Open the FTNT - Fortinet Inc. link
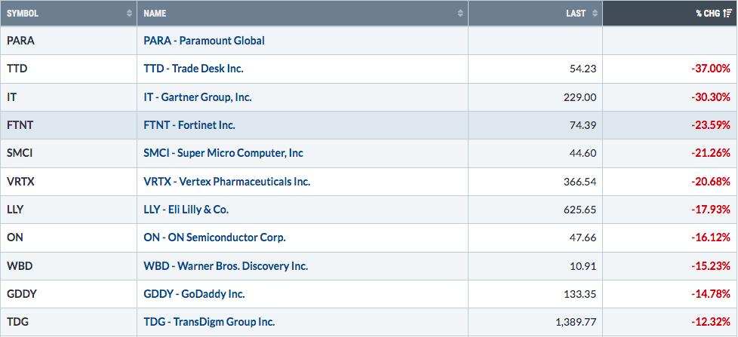Screen dimensions: 738x337 189,125
